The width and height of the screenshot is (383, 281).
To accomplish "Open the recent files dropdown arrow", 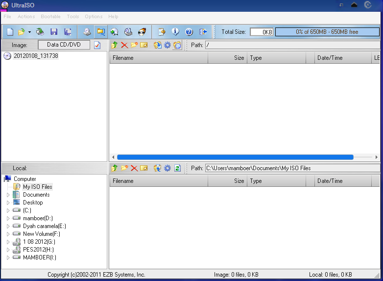I will pyautogui.click(x=29, y=32).
